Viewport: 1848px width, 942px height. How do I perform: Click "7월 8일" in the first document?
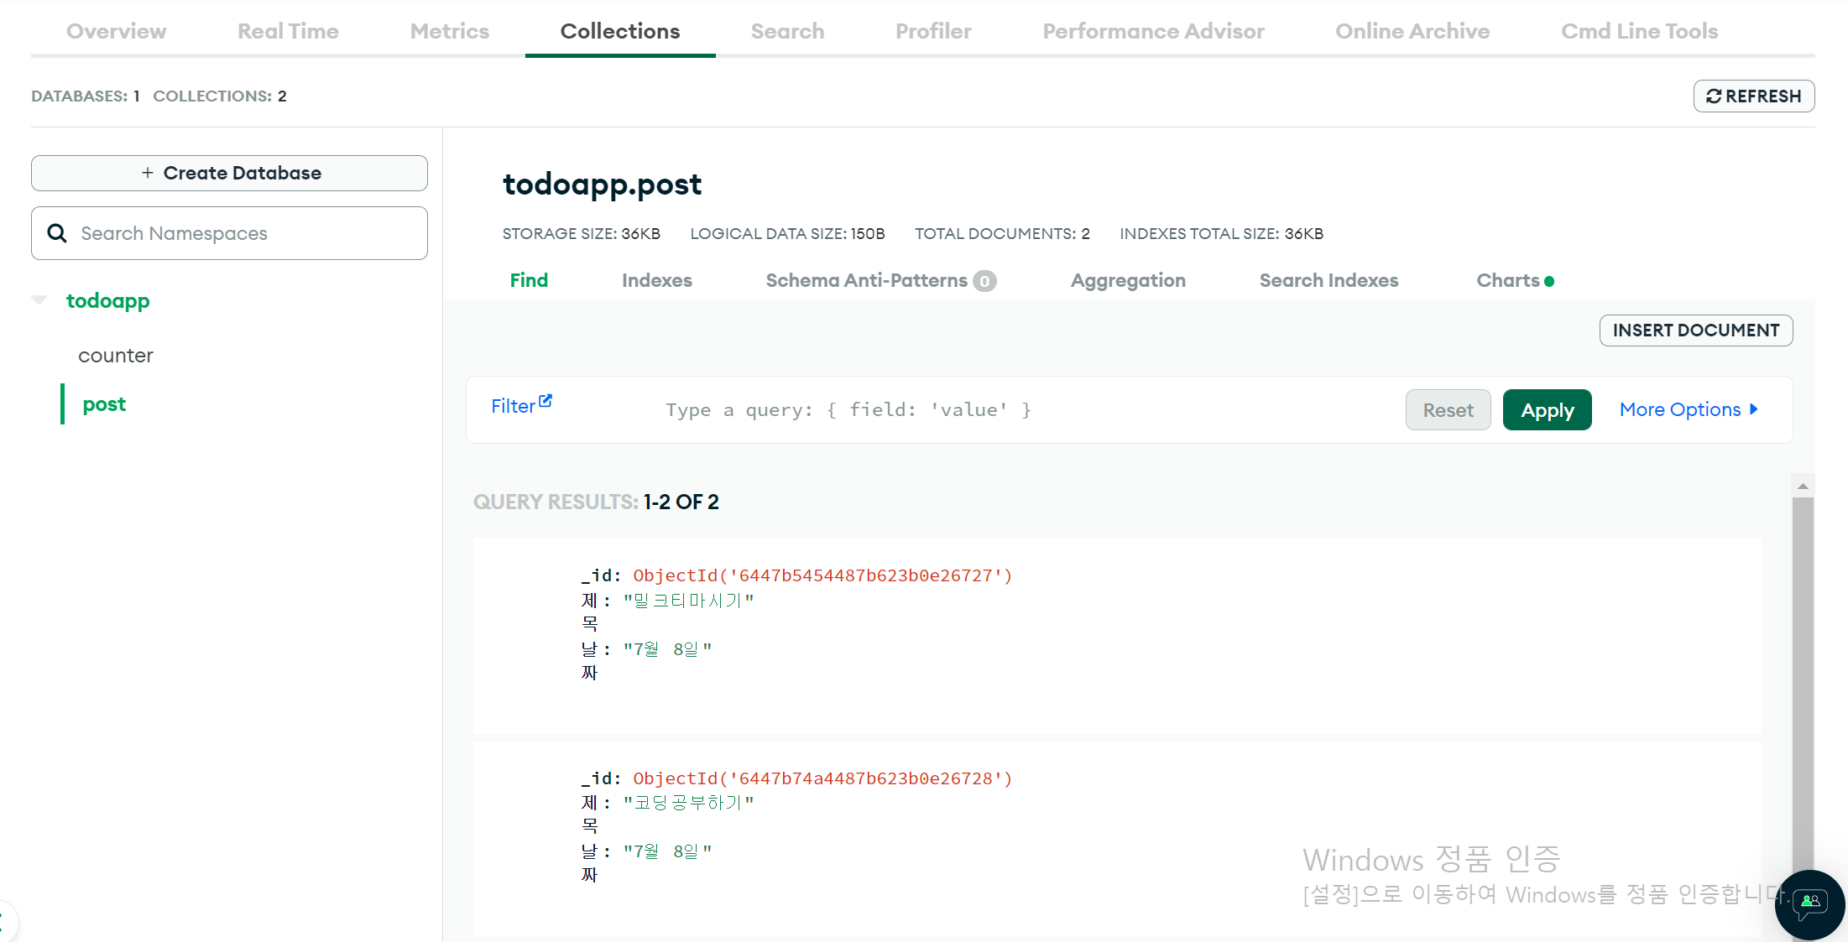(667, 649)
